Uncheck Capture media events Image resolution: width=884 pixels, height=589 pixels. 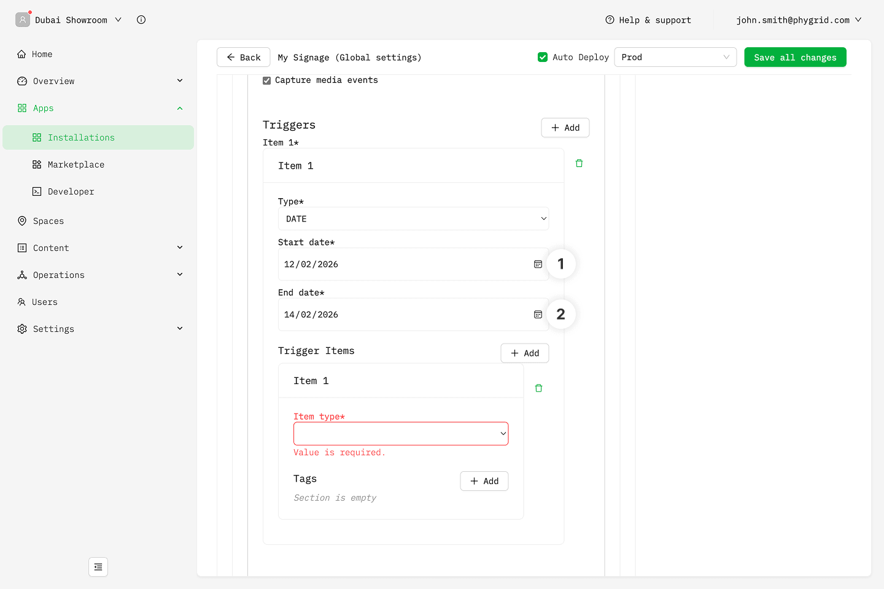point(267,80)
